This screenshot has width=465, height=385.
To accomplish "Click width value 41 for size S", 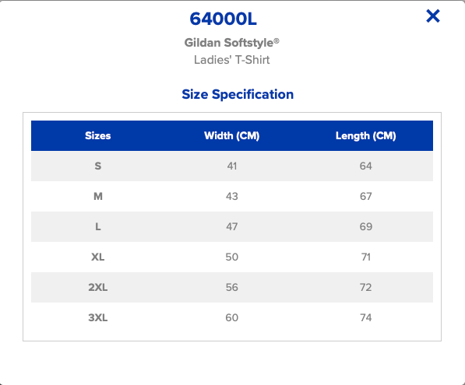I will [x=232, y=166].
